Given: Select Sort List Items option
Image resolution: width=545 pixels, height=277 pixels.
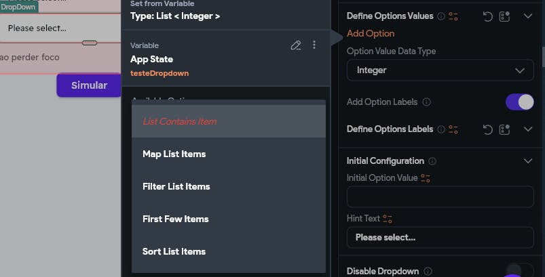Looking at the screenshot, I should pos(174,251).
